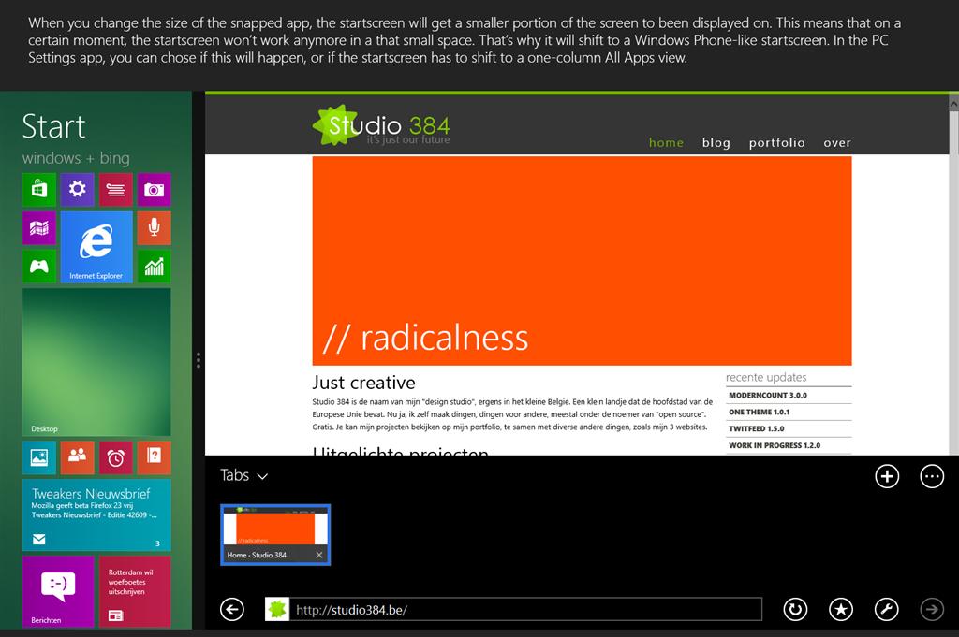Open Favorites star button

pyautogui.click(x=841, y=609)
